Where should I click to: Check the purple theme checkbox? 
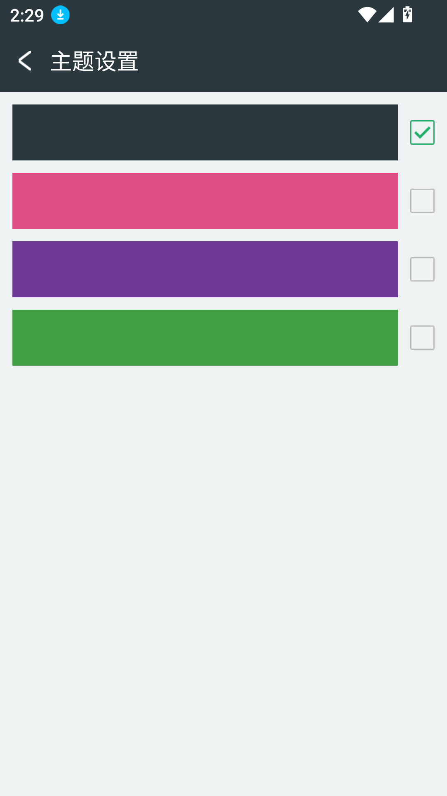[422, 269]
